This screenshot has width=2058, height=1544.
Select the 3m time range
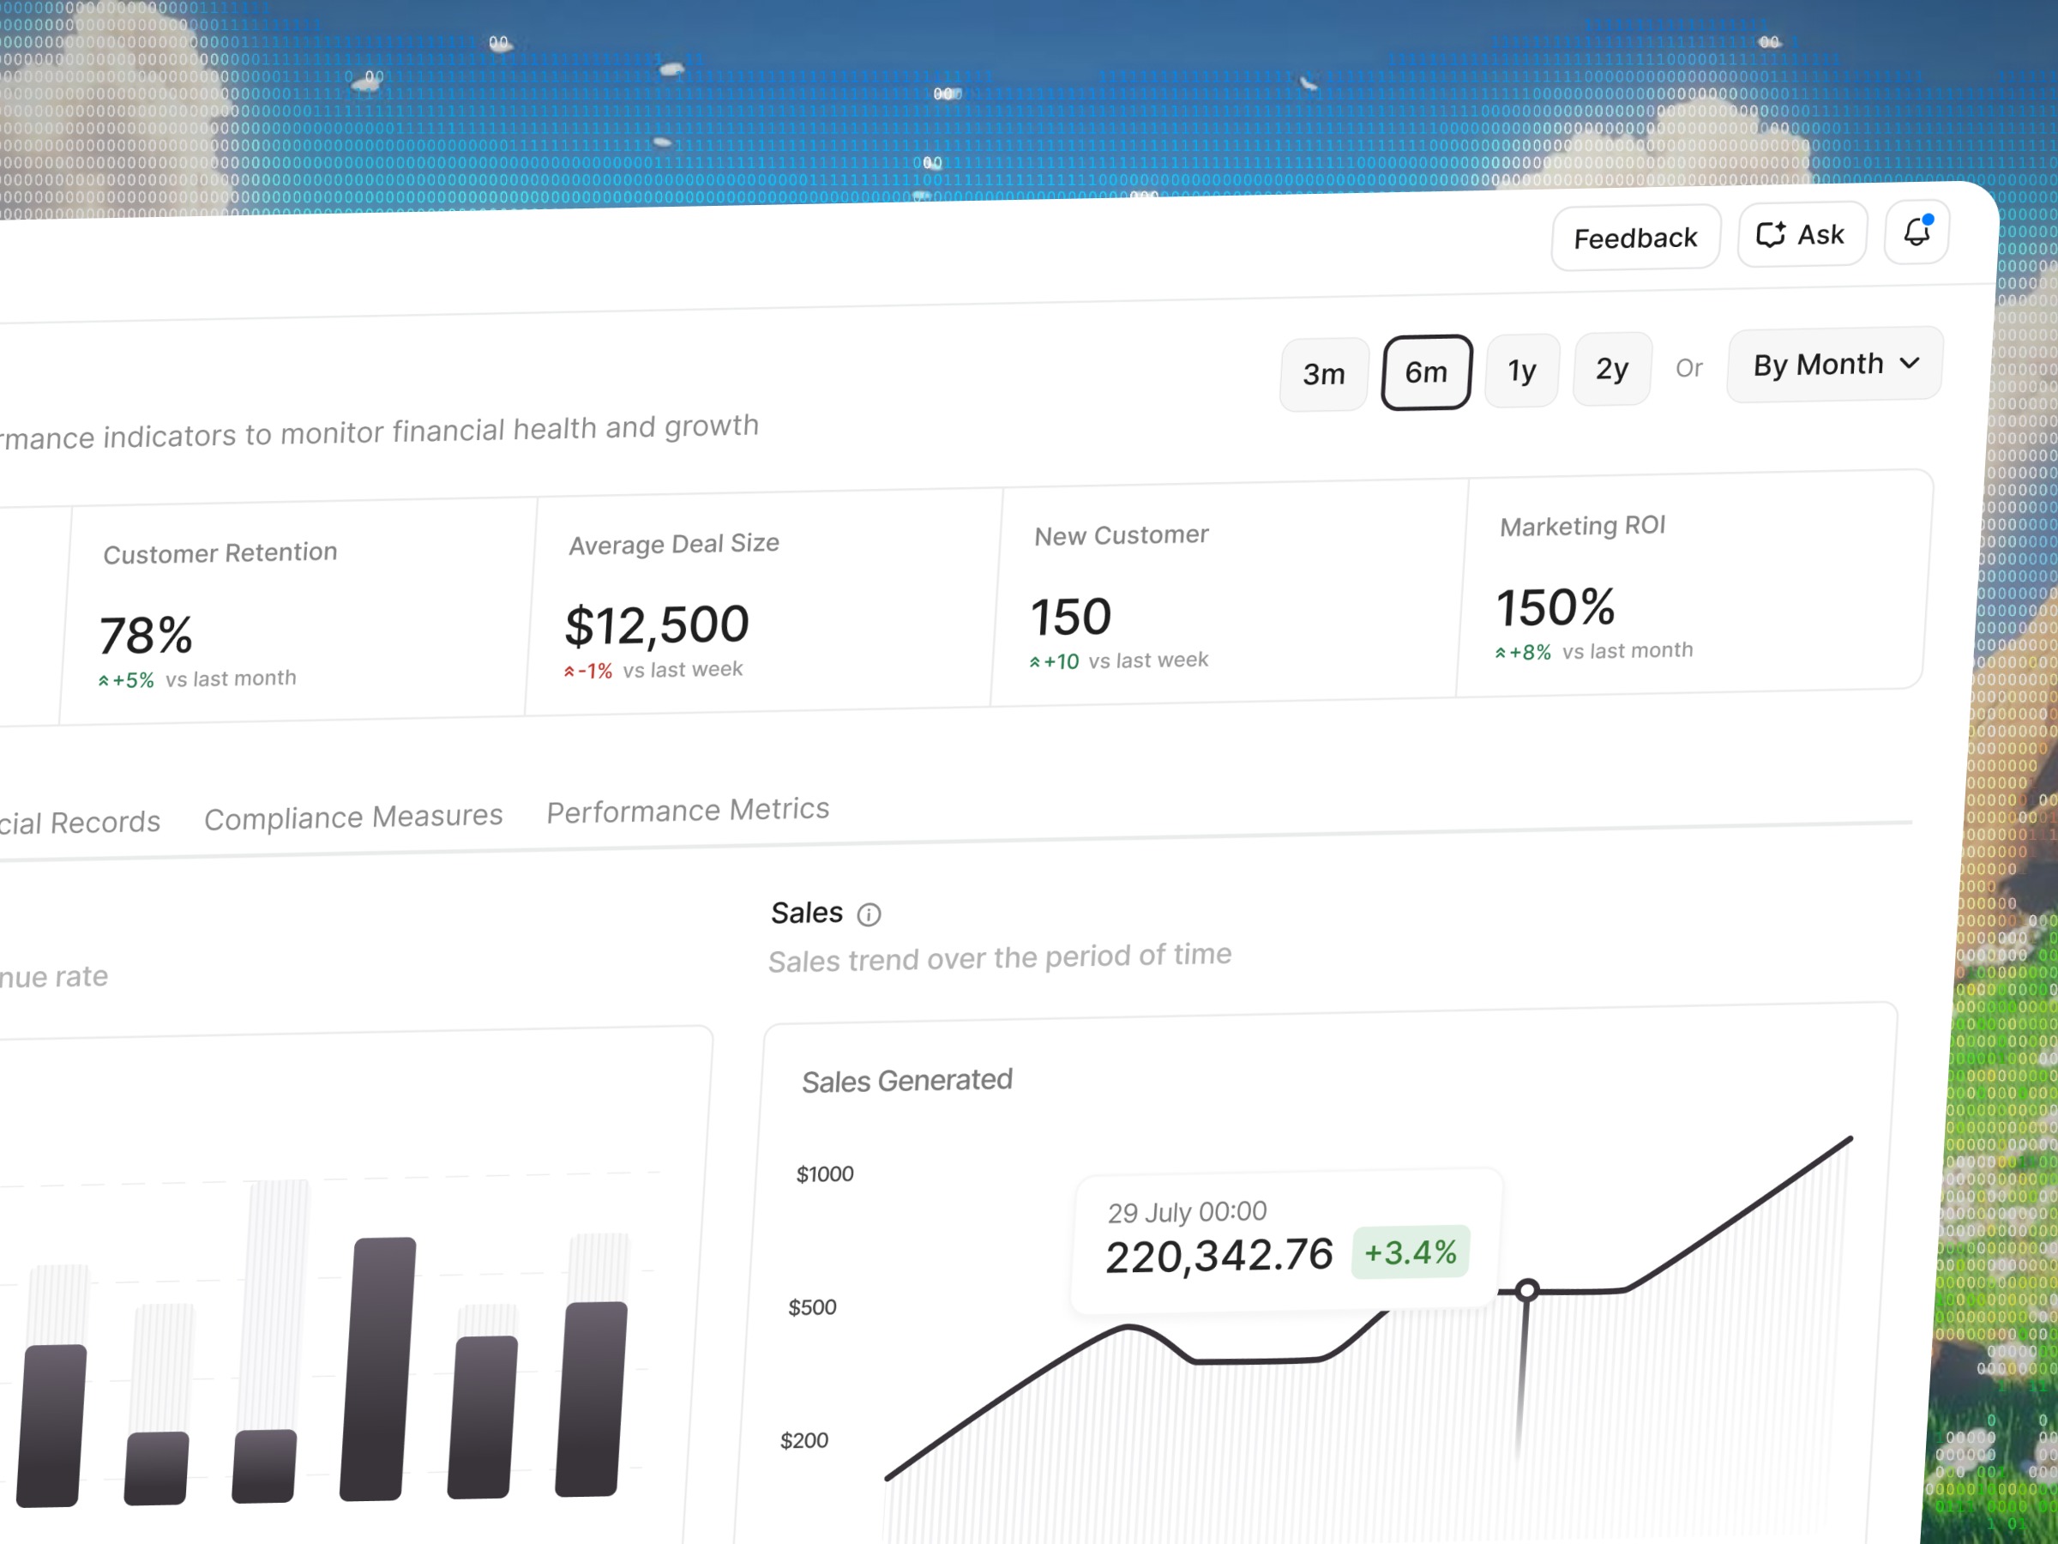point(1324,374)
